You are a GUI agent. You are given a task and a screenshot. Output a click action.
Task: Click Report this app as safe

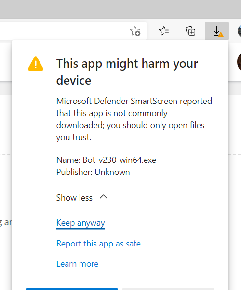98,244
